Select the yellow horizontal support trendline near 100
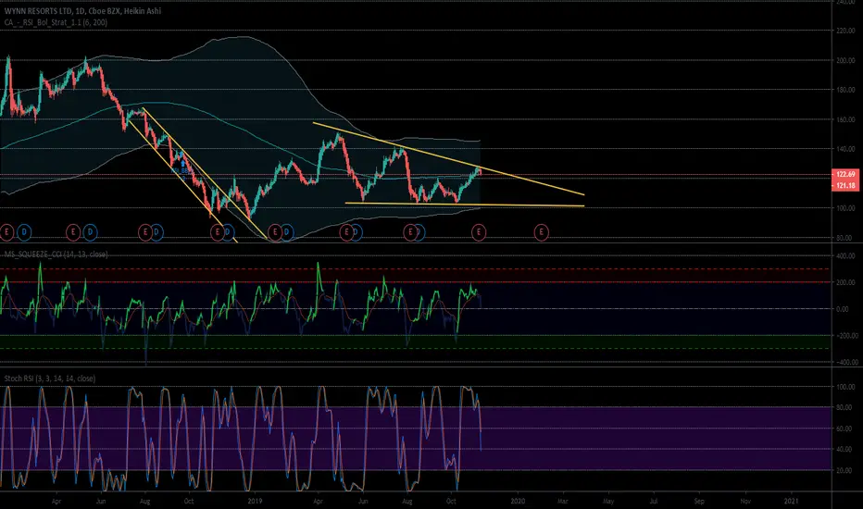This screenshot has height=509, width=863. pyautogui.click(x=465, y=205)
